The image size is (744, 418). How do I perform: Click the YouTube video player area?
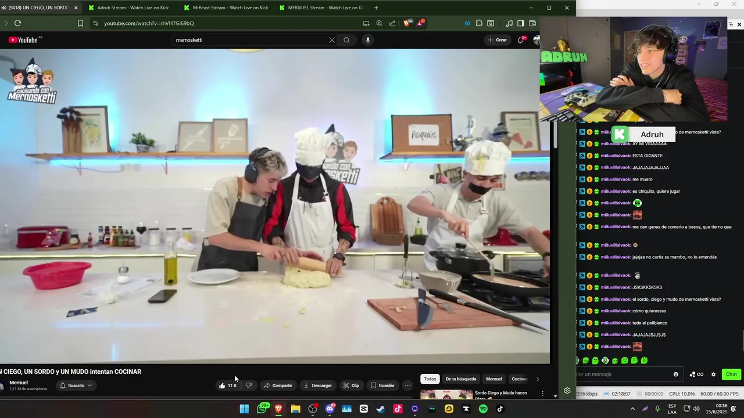pos(274,206)
